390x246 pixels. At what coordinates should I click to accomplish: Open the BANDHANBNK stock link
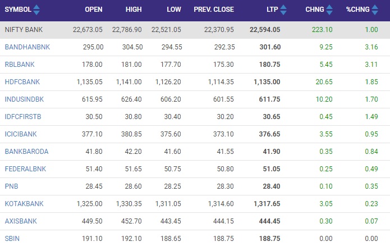click(x=27, y=47)
